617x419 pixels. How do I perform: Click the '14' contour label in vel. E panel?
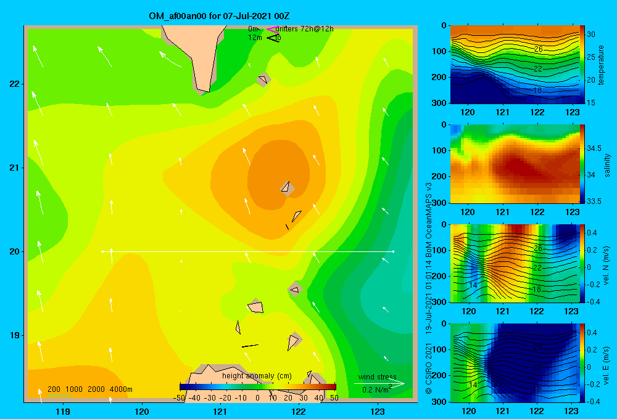click(473, 385)
